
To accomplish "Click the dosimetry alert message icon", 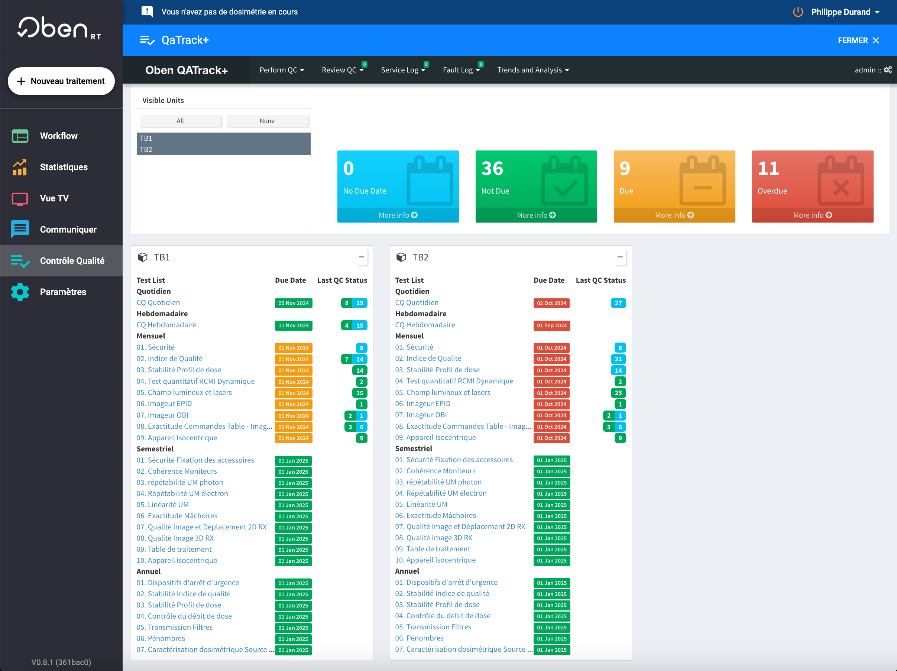I will tap(147, 12).
